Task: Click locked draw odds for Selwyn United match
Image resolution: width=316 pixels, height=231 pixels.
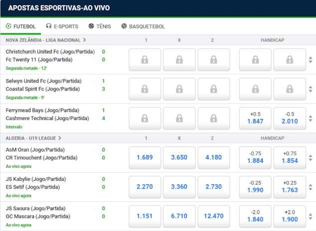Action: point(179,89)
